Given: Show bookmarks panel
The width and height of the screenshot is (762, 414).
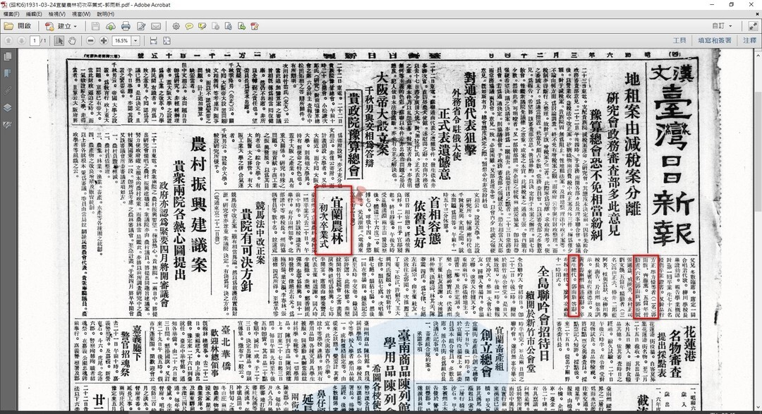Looking at the screenshot, I should point(7,74).
